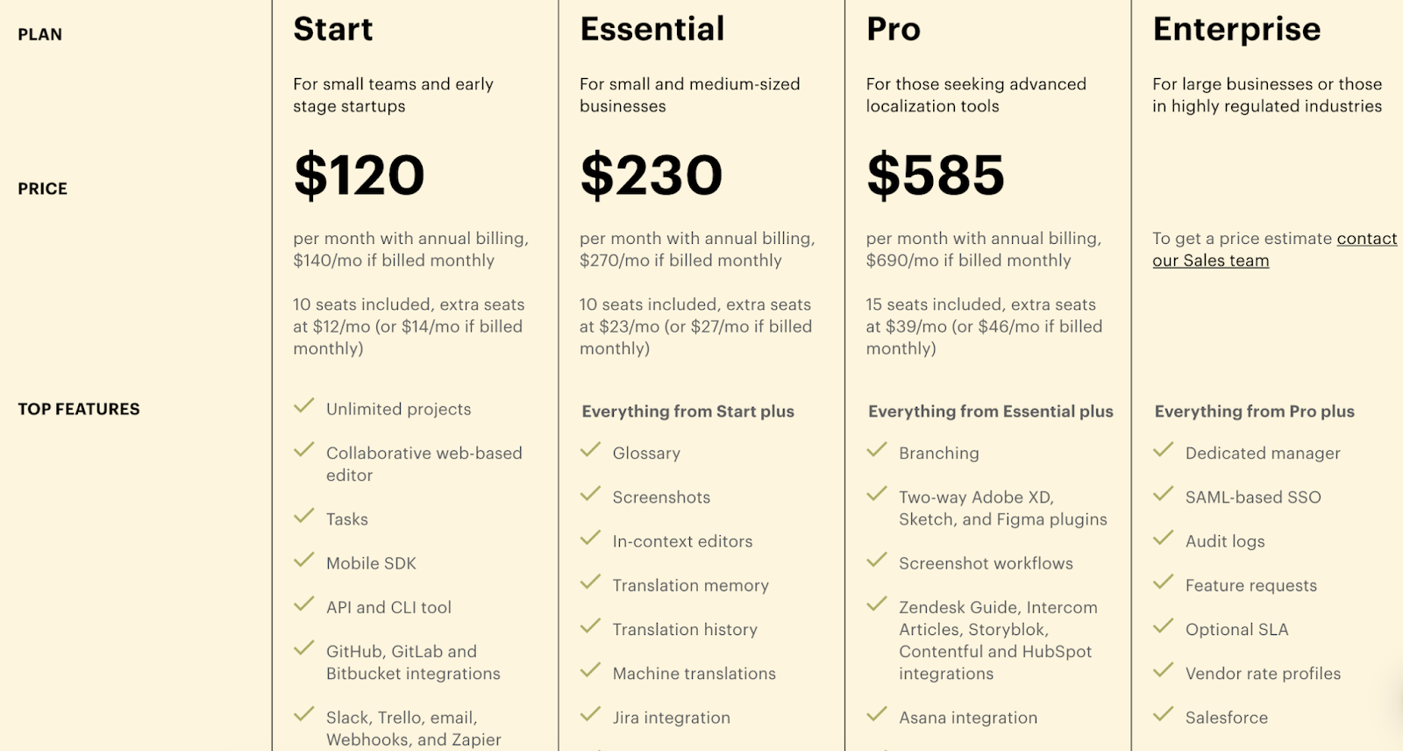Click the Vendor rate profiles feature
Viewport: 1403px width, 751px height.
coord(1263,674)
